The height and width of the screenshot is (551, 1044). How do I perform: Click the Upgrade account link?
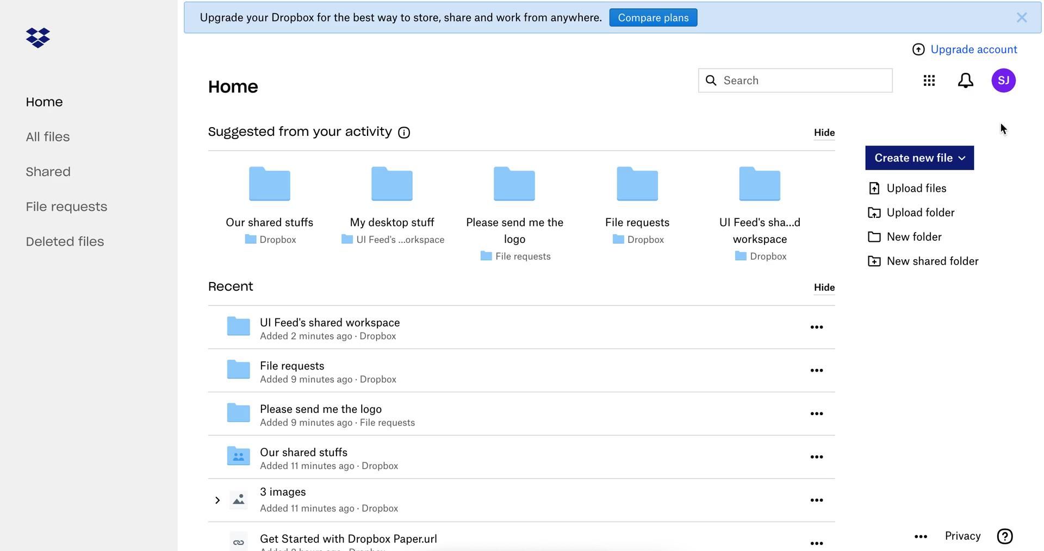click(x=973, y=49)
